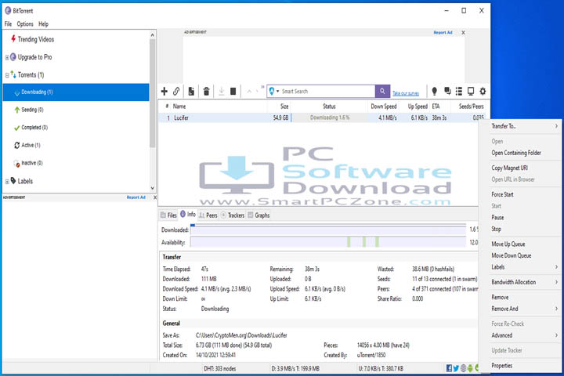Choose Force Start in context menu

(502, 194)
